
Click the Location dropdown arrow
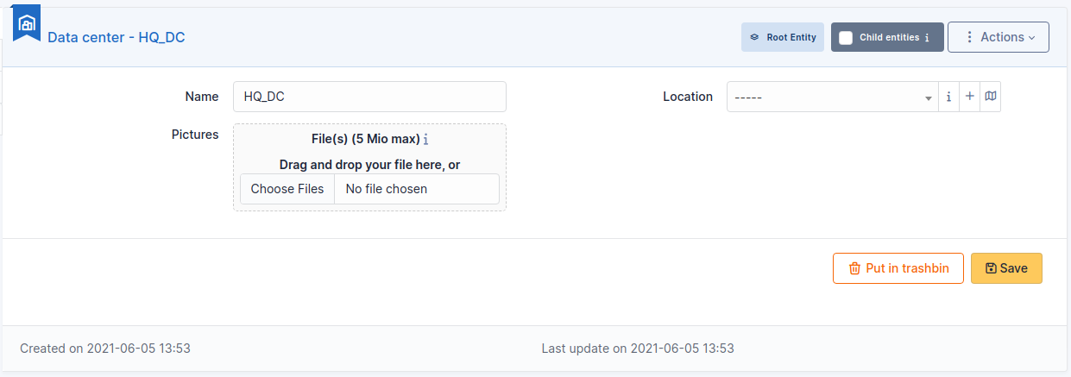[929, 98]
